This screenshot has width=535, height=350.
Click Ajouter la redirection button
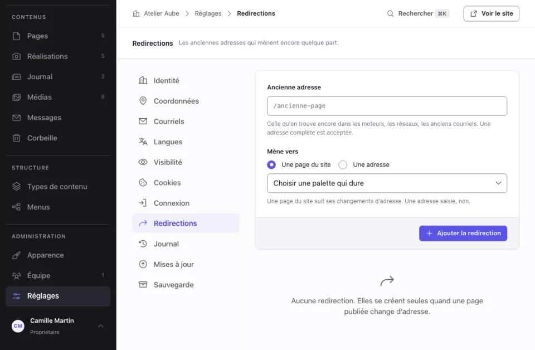pos(463,234)
